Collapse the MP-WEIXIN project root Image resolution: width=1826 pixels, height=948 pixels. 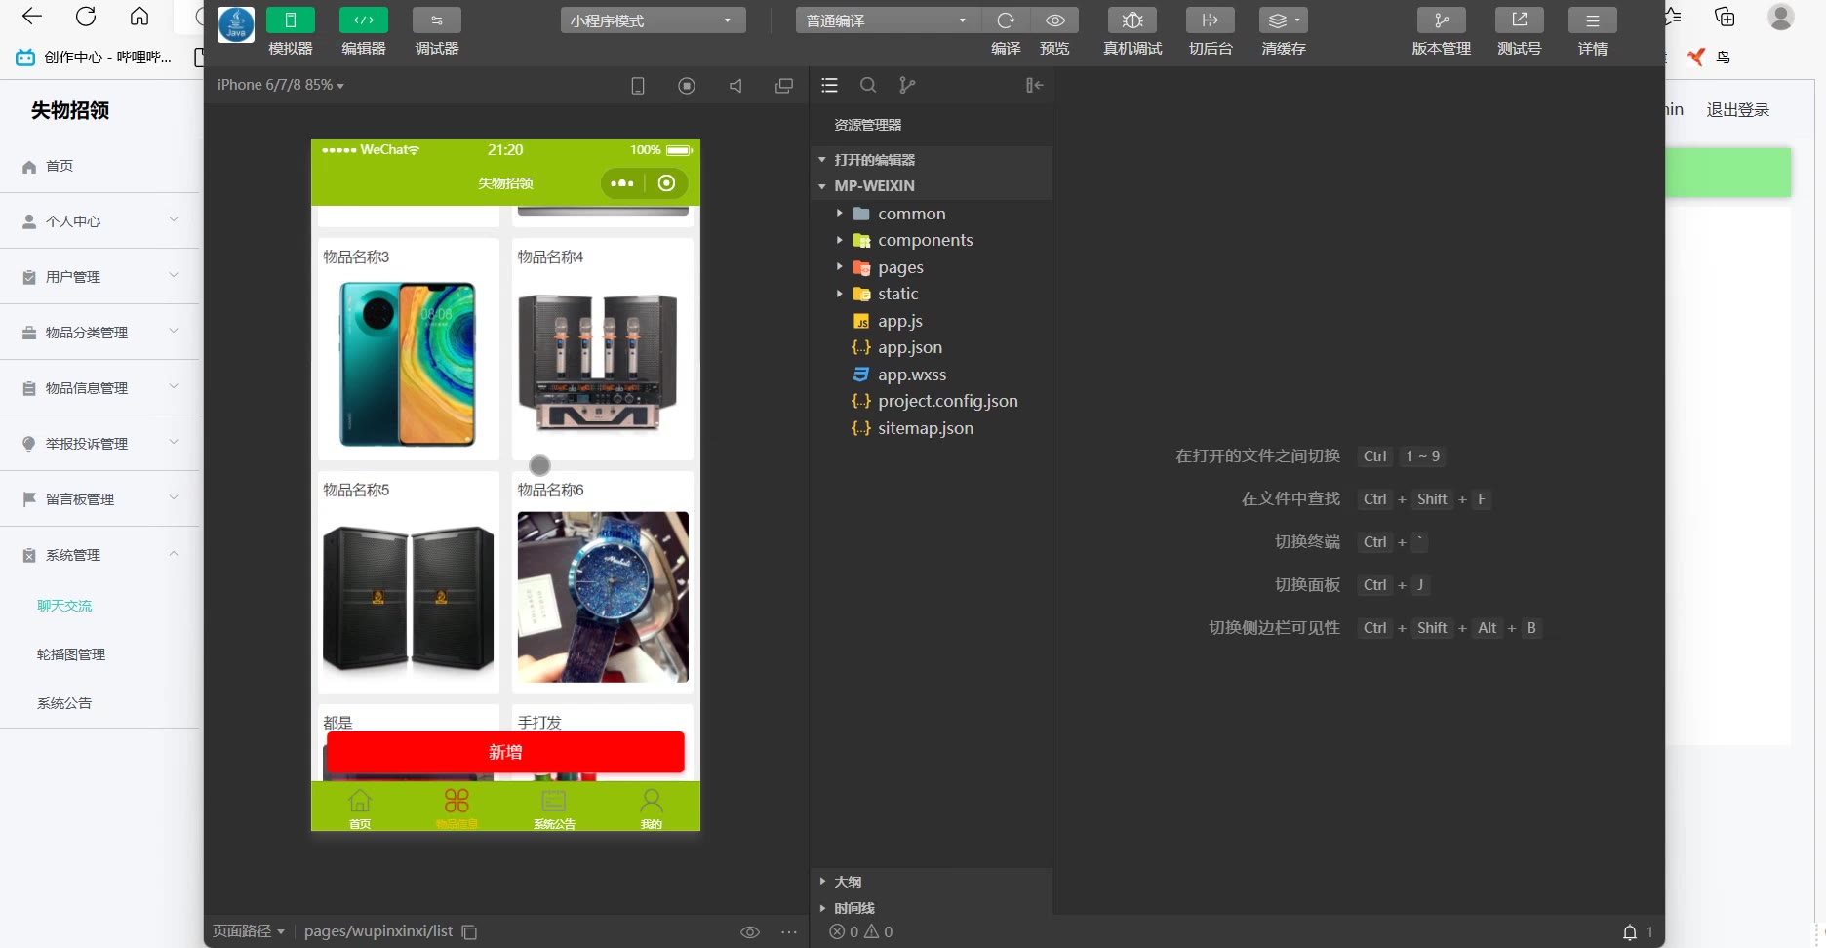pos(932,186)
